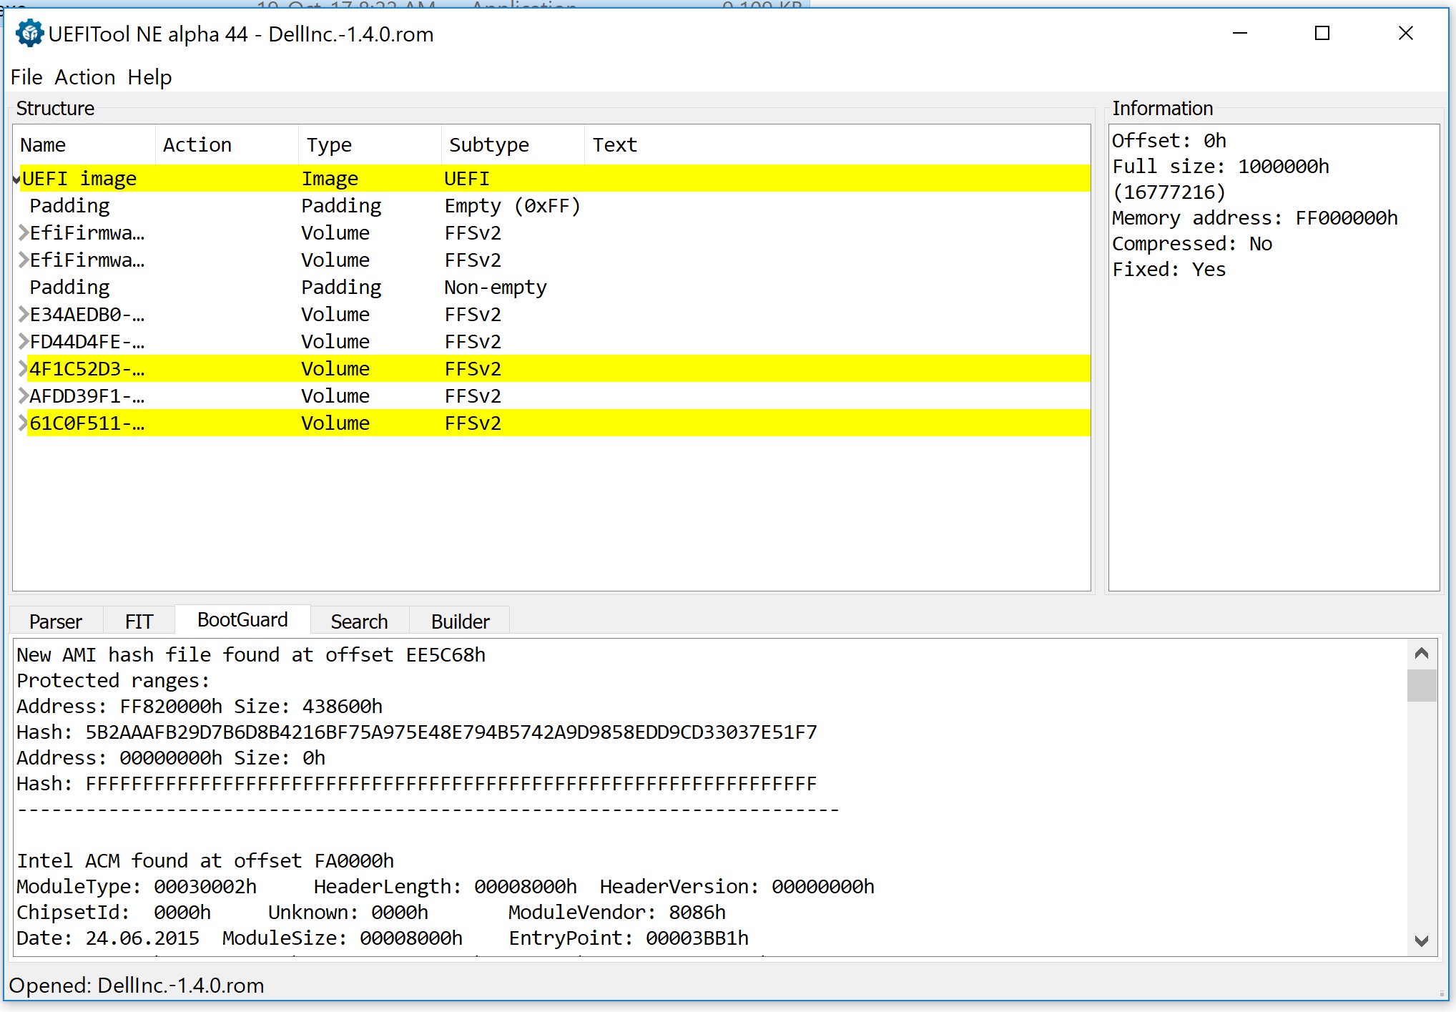Select the FD44D4FE volume row
This screenshot has width=1456, height=1012.
click(87, 342)
